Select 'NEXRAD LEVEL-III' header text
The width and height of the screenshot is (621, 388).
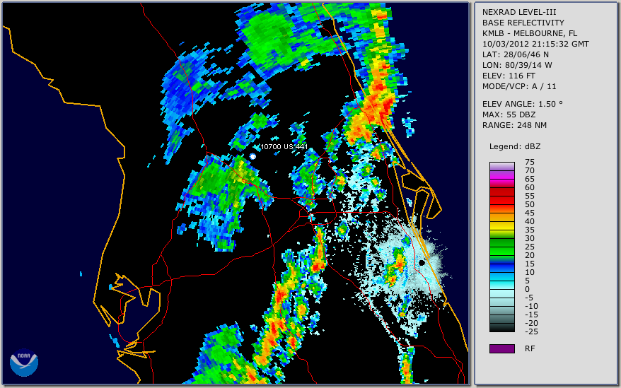[519, 12]
